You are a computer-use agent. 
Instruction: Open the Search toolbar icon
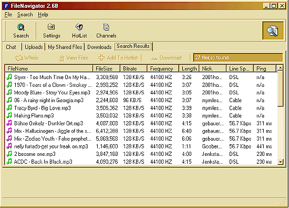[21, 27]
